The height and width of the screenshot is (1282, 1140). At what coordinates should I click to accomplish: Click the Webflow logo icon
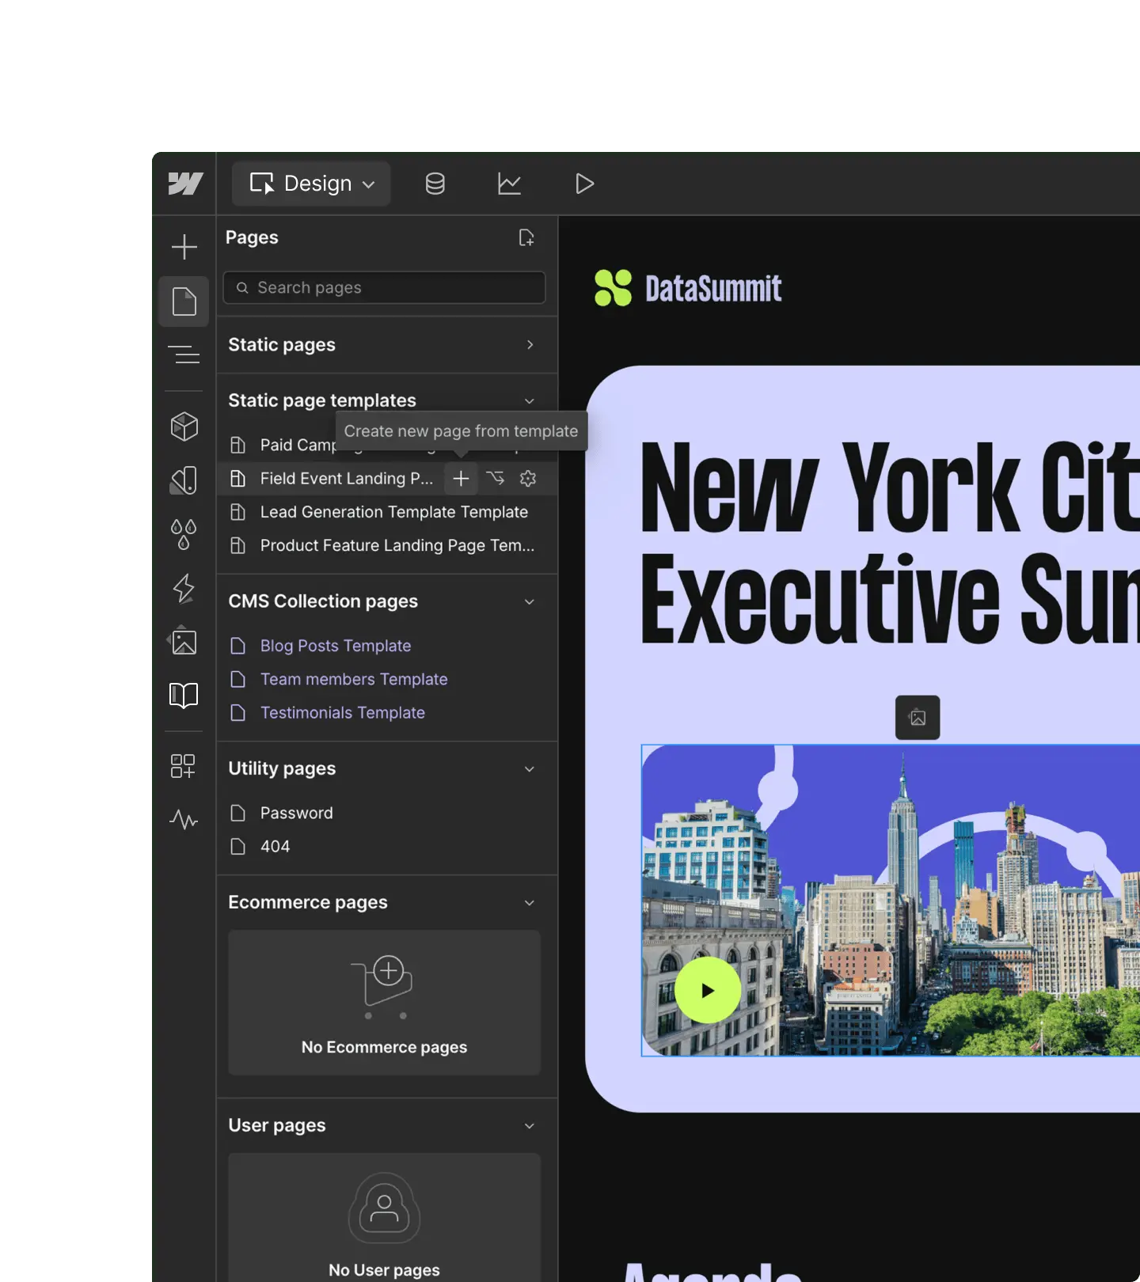point(185,184)
